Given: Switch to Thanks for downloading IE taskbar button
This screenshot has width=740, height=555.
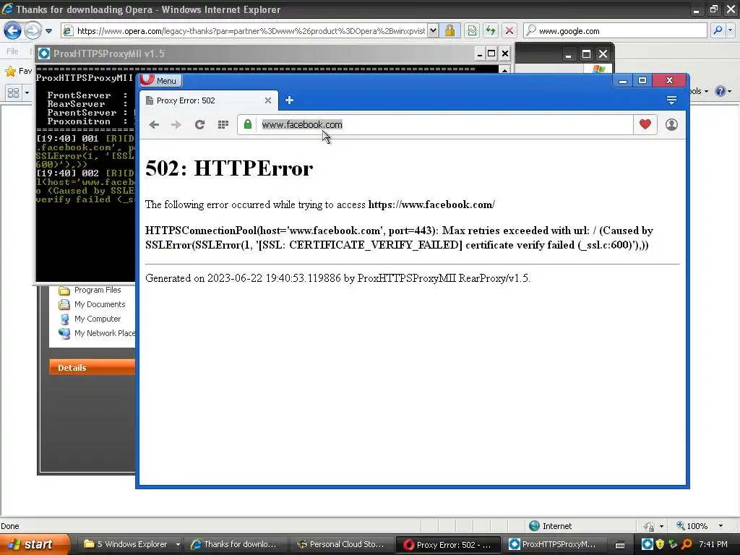Looking at the screenshot, I should point(235,544).
